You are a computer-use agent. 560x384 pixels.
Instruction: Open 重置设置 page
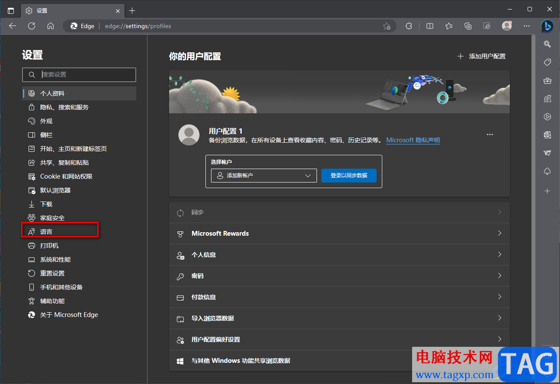(x=79, y=273)
